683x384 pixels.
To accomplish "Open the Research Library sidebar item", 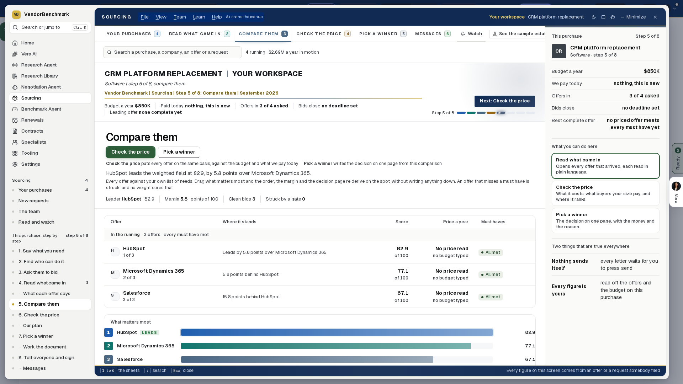I will 50,76.
